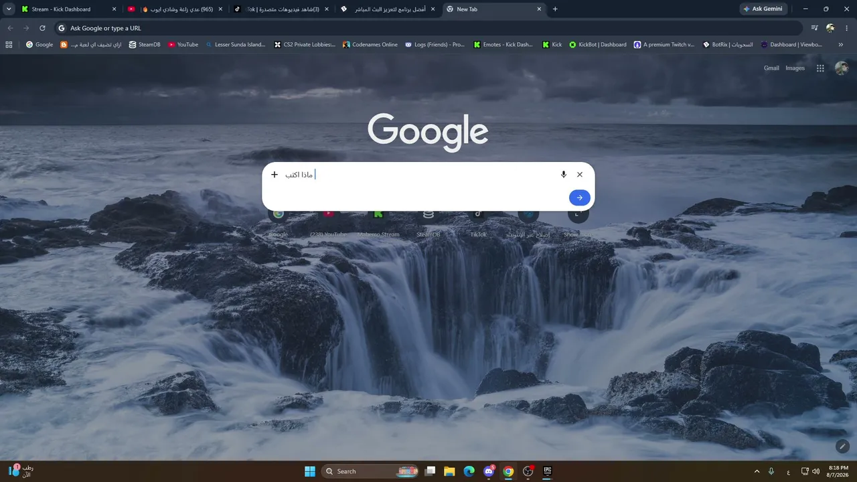Start voice search with the microphone icon
Image resolution: width=857 pixels, height=482 pixels.
tap(564, 175)
